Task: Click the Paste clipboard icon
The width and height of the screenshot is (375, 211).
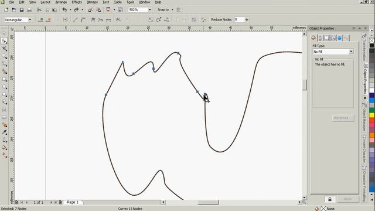Action: 54,10
